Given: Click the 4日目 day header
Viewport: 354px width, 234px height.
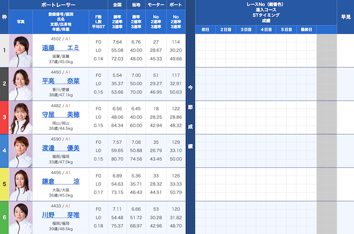Looking at the screenshot, I should pos(266,29).
